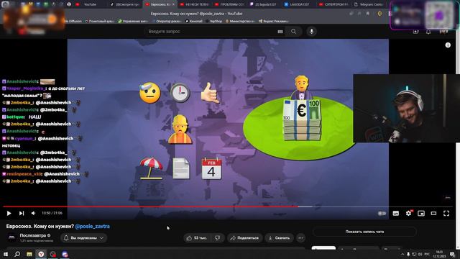Image resolution: width=460 pixels, height=259 pixels.
Task: Open YouTube notifications bell
Action: click(428, 32)
